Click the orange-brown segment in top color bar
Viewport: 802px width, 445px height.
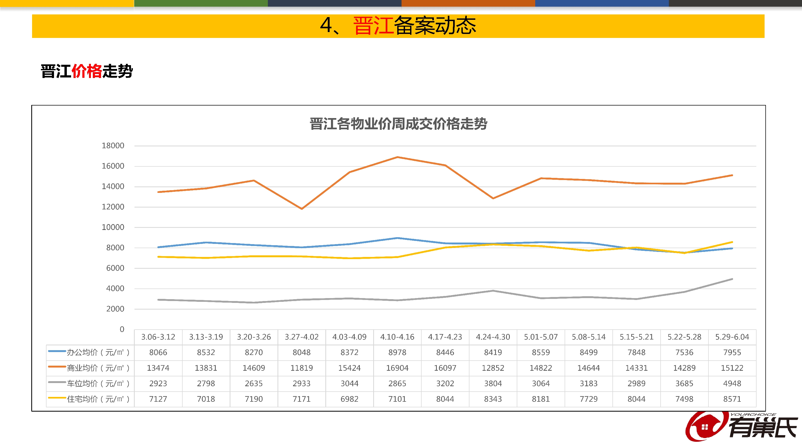point(468,3)
